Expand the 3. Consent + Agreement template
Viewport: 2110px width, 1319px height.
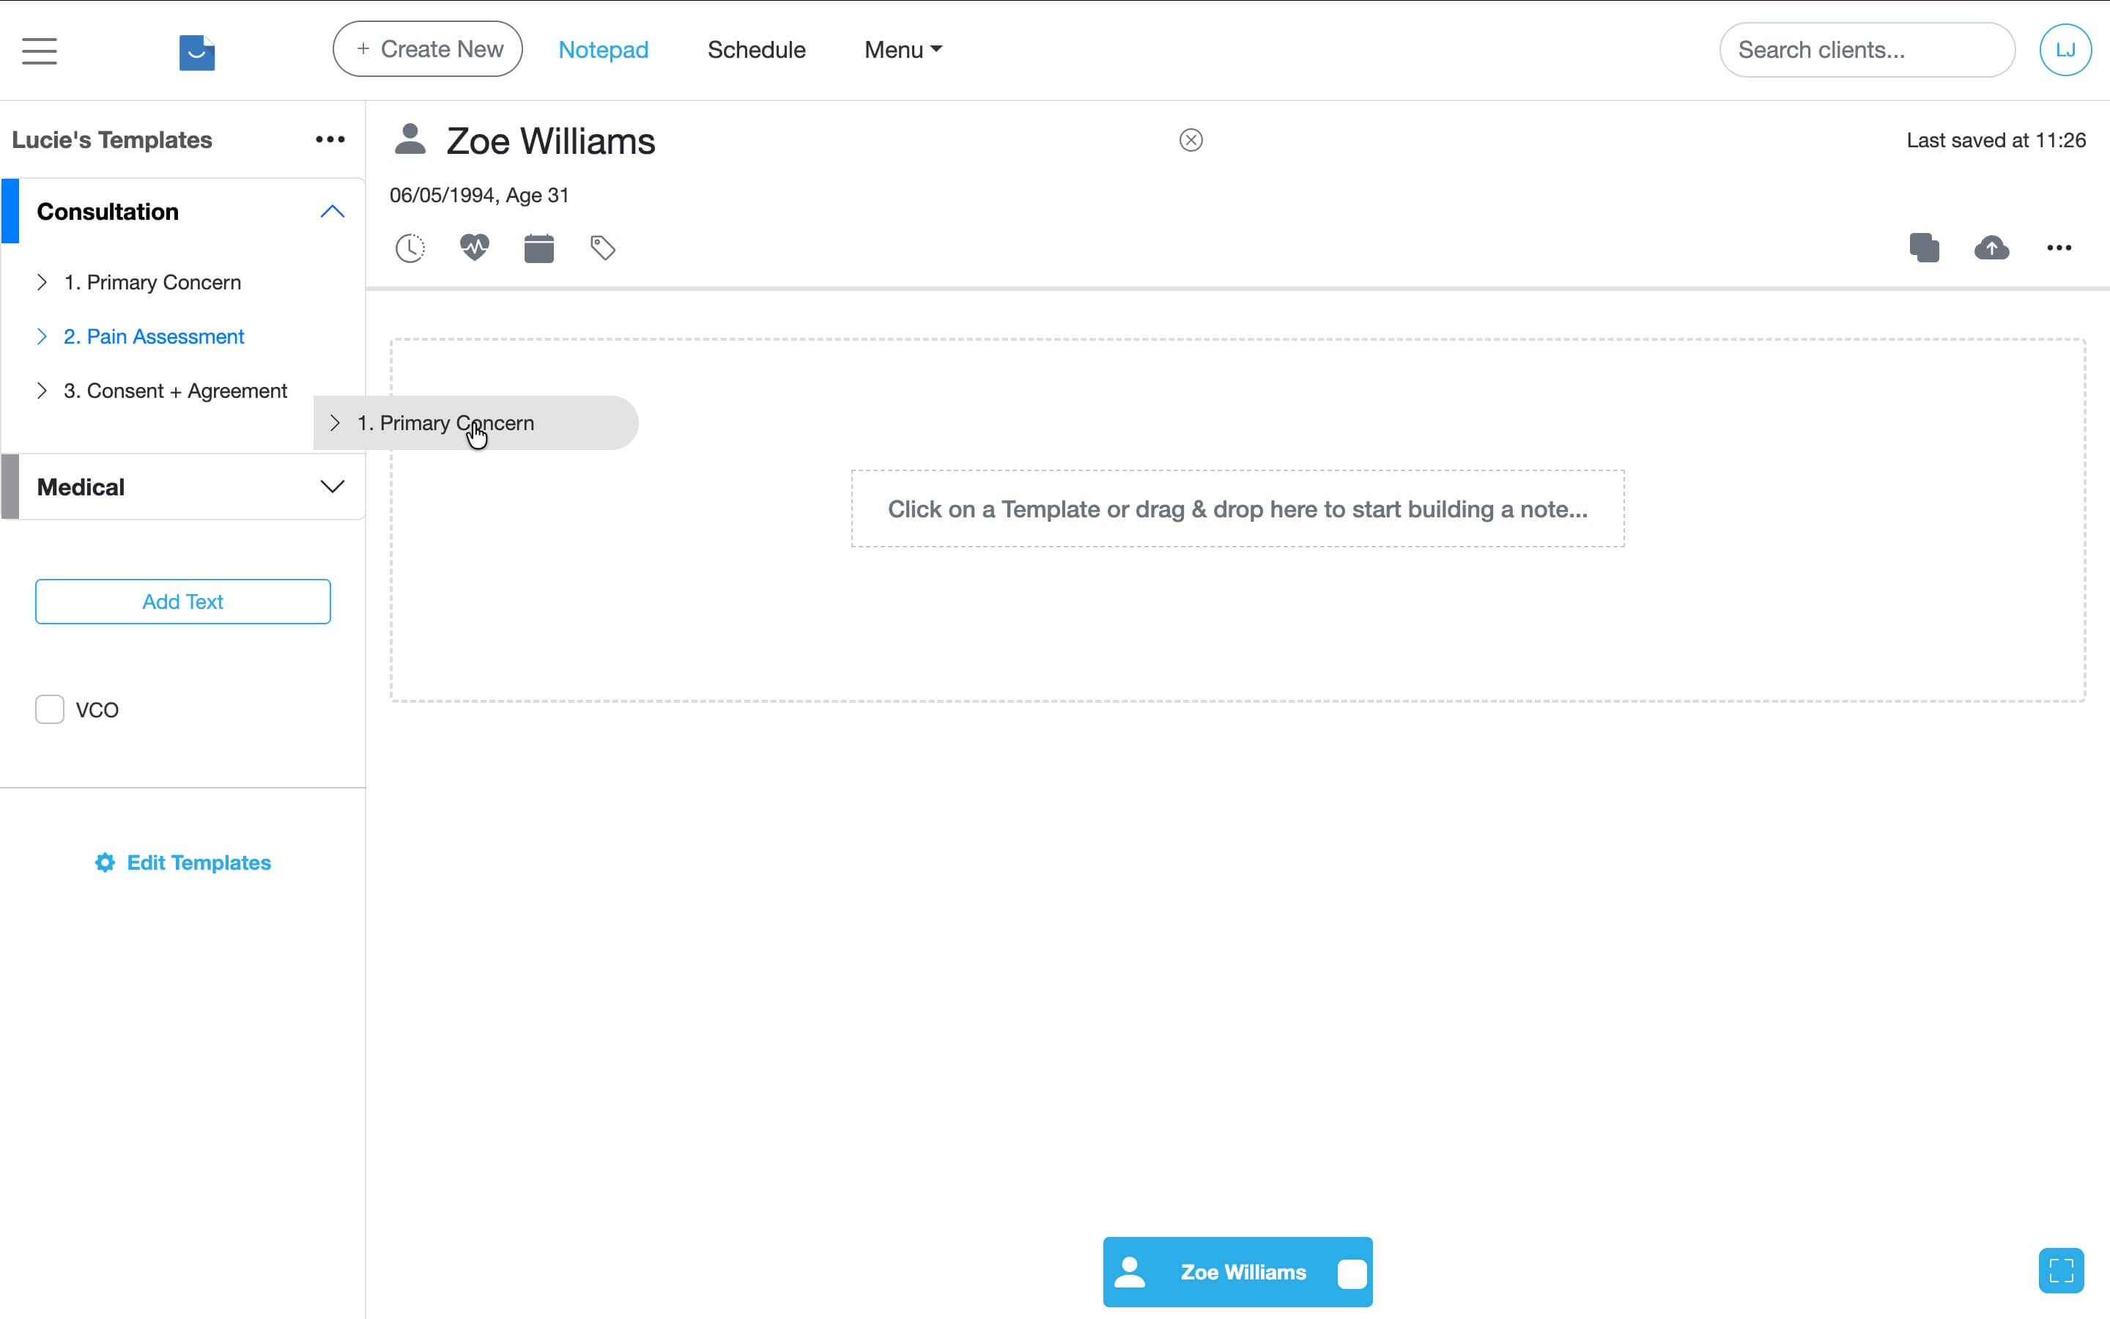coord(42,390)
